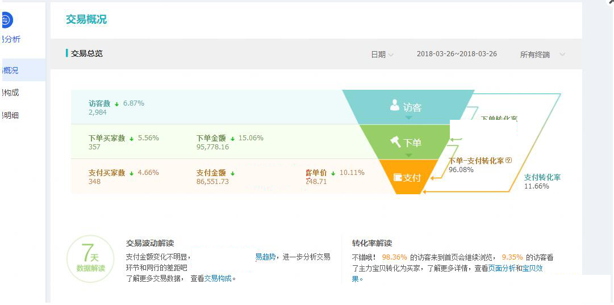The image size is (614, 305).
Task: Click the 支付金额 value 86,551.73
Action: click(212, 181)
